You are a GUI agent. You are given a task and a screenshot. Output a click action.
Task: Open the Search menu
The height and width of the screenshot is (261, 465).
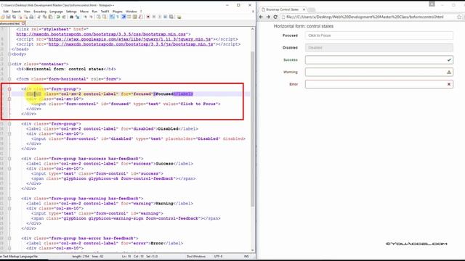pos(16,12)
